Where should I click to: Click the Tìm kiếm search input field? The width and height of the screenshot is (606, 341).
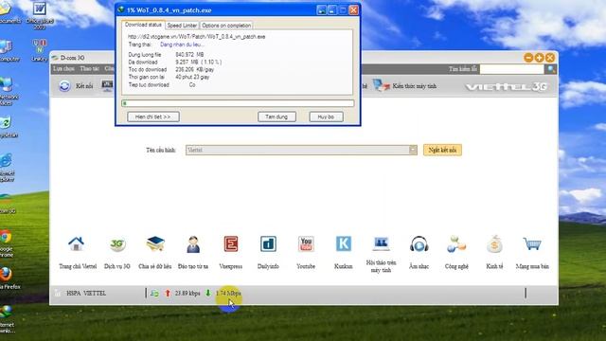[511, 69]
